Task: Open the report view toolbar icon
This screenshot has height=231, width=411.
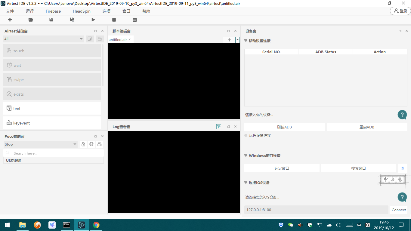Action: tap(135, 20)
